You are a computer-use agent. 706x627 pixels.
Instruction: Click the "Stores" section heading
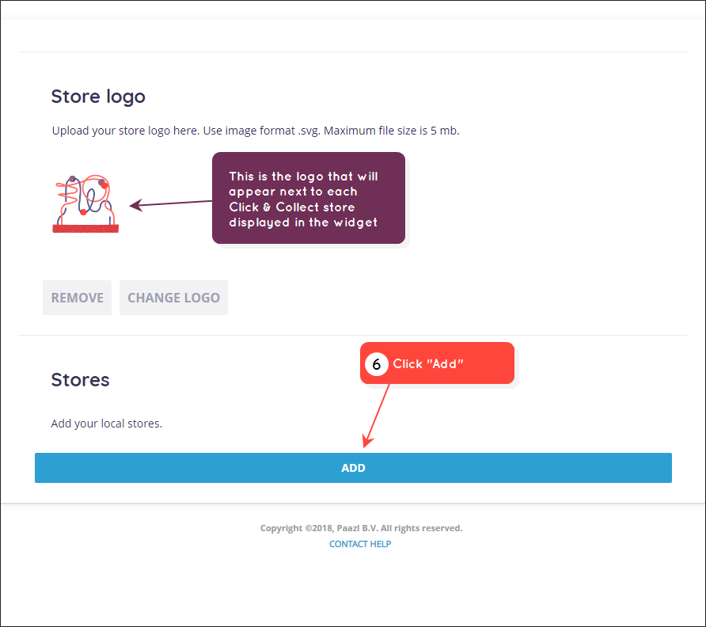(x=80, y=380)
